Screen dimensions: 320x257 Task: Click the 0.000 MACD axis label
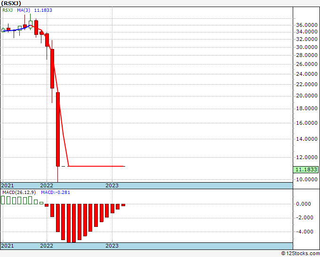pyautogui.click(x=304, y=204)
